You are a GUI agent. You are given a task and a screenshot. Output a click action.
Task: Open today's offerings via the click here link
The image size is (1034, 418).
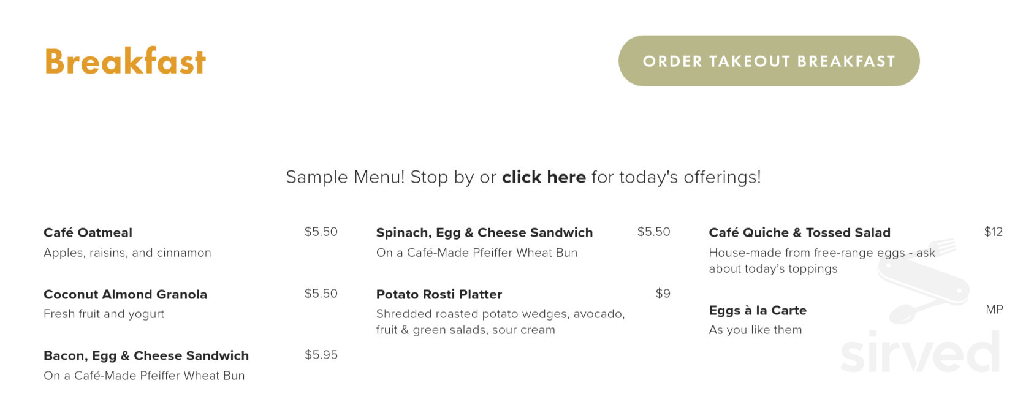click(x=544, y=177)
